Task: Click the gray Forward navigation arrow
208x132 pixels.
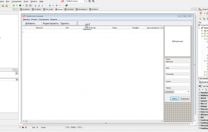Action: [57, 5]
